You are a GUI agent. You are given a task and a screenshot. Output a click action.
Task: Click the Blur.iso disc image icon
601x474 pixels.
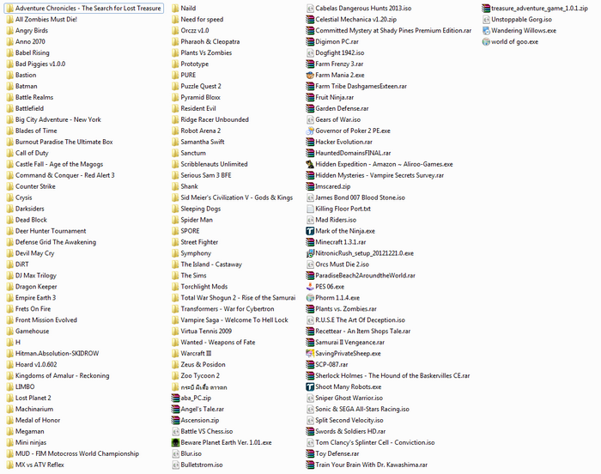175,453
